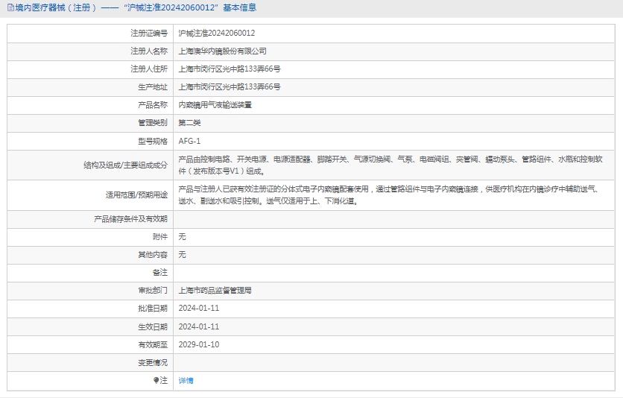This screenshot has height=398, width=623.
Task: Click the 生产地址 address value
Action: pos(229,87)
